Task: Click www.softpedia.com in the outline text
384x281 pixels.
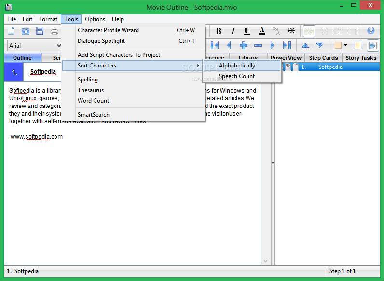Action: [x=37, y=137]
